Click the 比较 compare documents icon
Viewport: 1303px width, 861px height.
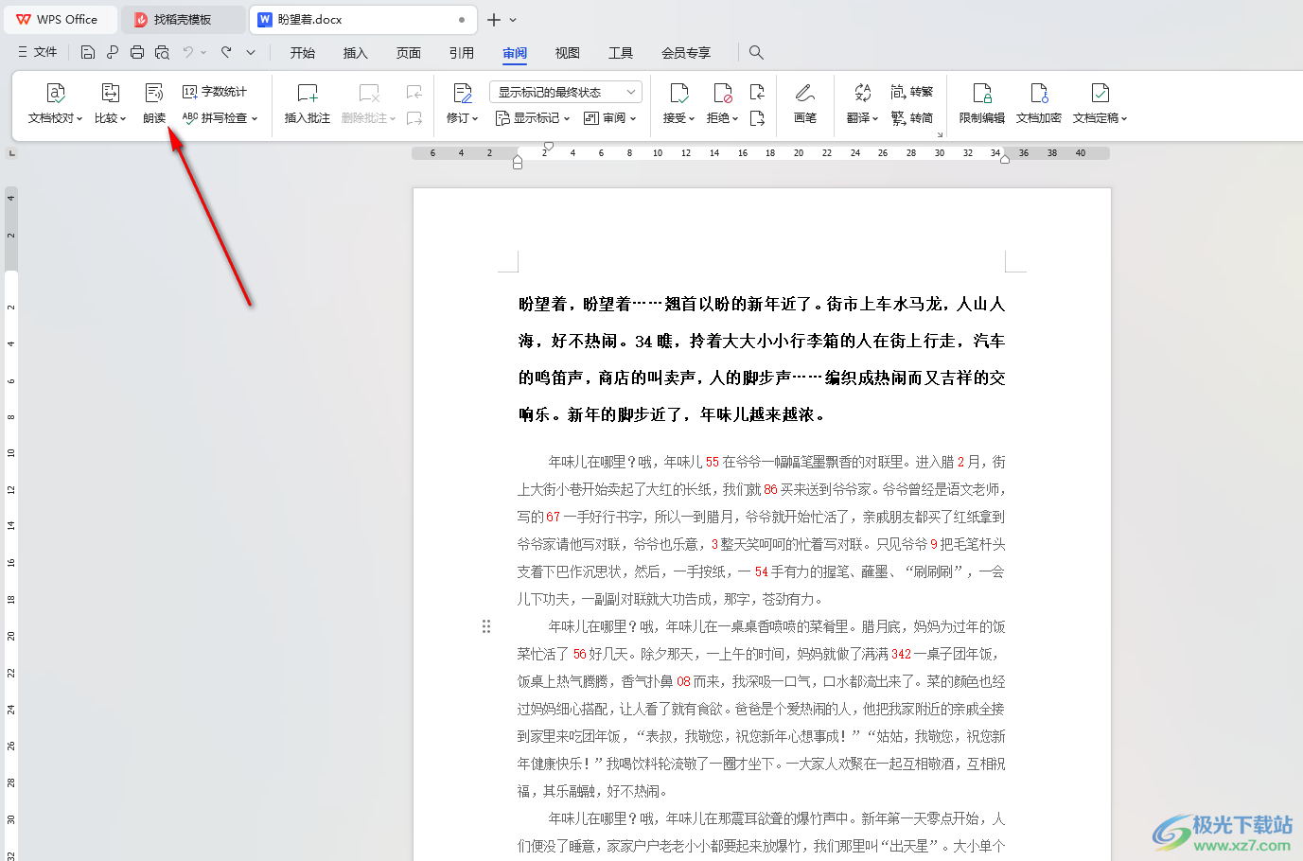point(111,93)
